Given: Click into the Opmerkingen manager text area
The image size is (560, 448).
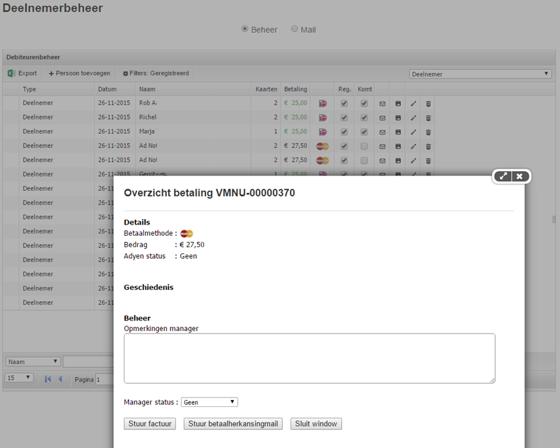Looking at the screenshot, I should [309, 358].
